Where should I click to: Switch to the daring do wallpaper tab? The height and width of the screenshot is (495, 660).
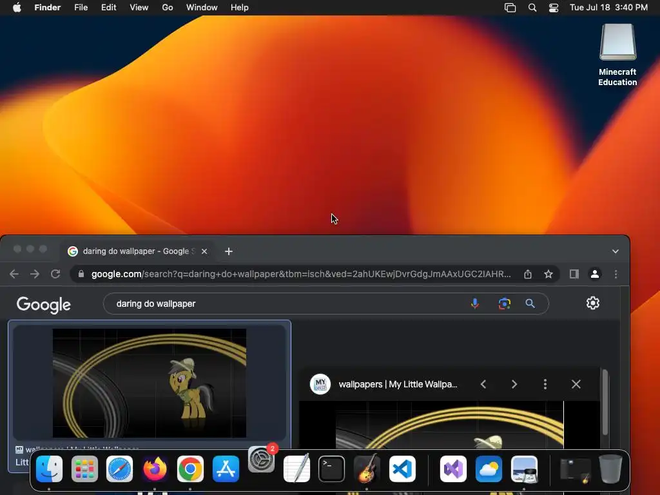(137, 251)
